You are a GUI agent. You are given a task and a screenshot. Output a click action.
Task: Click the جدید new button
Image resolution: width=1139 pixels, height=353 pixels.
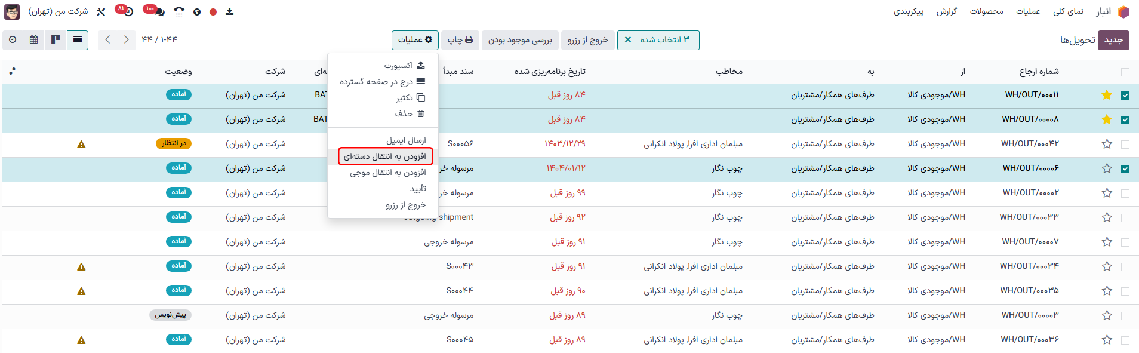pyautogui.click(x=1113, y=40)
